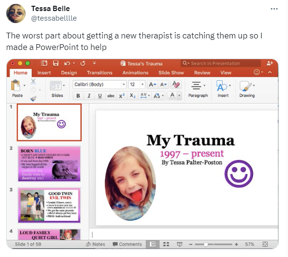Apply superscript X² formatting
The width and height of the screenshot is (288, 257).
click(122, 96)
